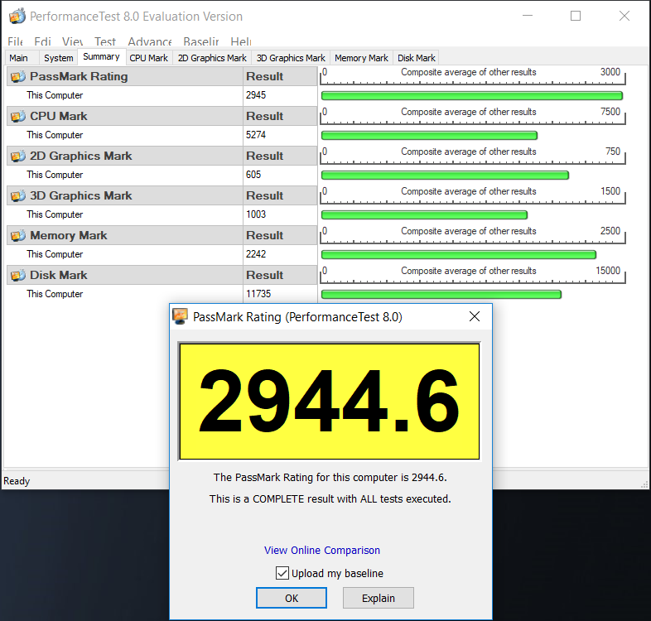Switch to the Memory Mark tab
This screenshot has height=621, width=651.
tap(361, 58)
